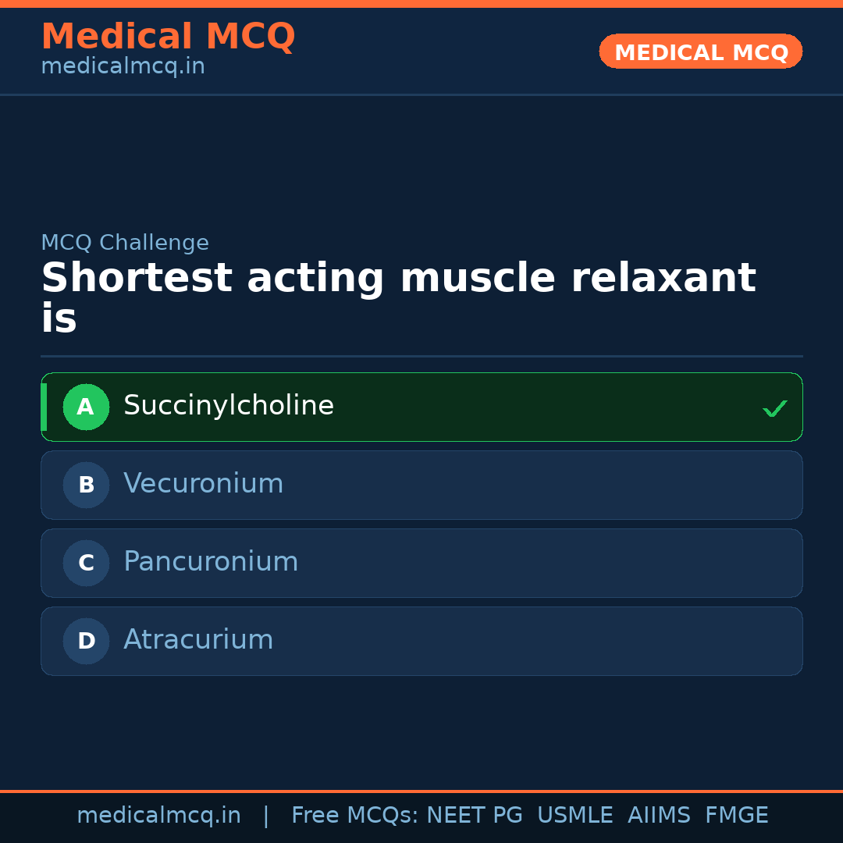843x843 pixels.
Task: Expand the question heading area
Action: click(399, 297)
